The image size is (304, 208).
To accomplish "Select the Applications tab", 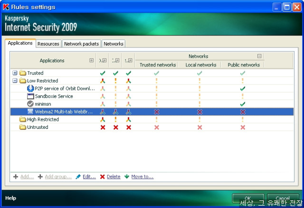I will pos(20,43).
